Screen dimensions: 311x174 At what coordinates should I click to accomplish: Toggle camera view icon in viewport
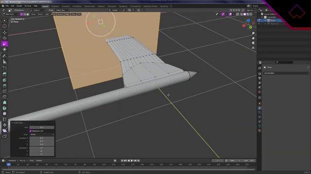[253, 43]
